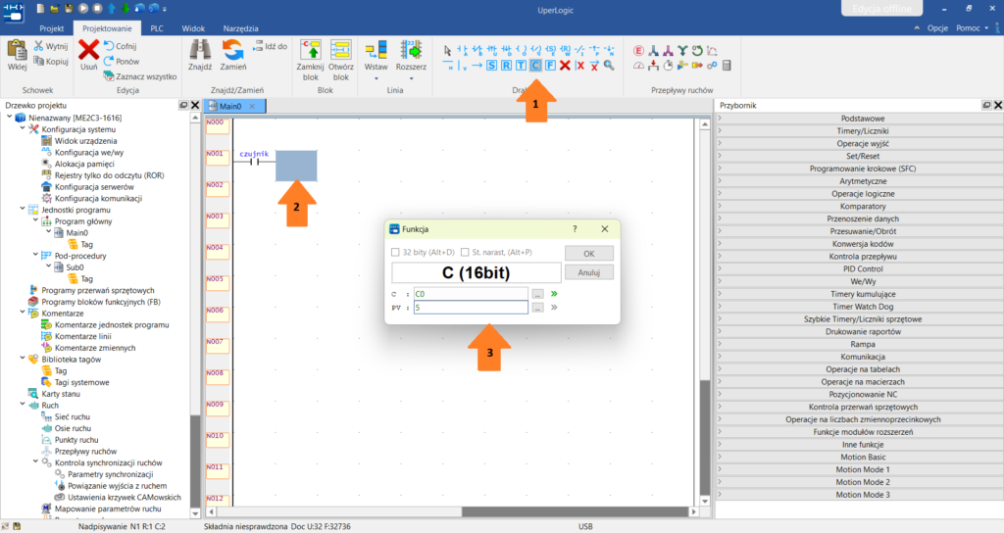1004x533 pixels.
Task: Click browse (...) button next to C field
Action: coord(538,294)
